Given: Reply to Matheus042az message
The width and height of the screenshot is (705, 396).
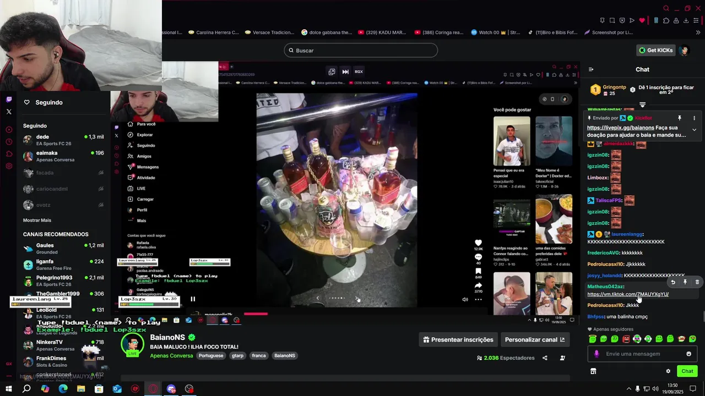Looking at the screenshot, I should [x=673, y=282].
